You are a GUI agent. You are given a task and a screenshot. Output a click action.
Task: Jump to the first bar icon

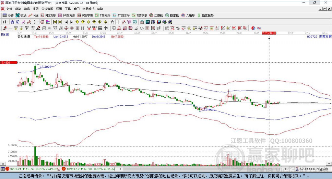pos(54,22)
